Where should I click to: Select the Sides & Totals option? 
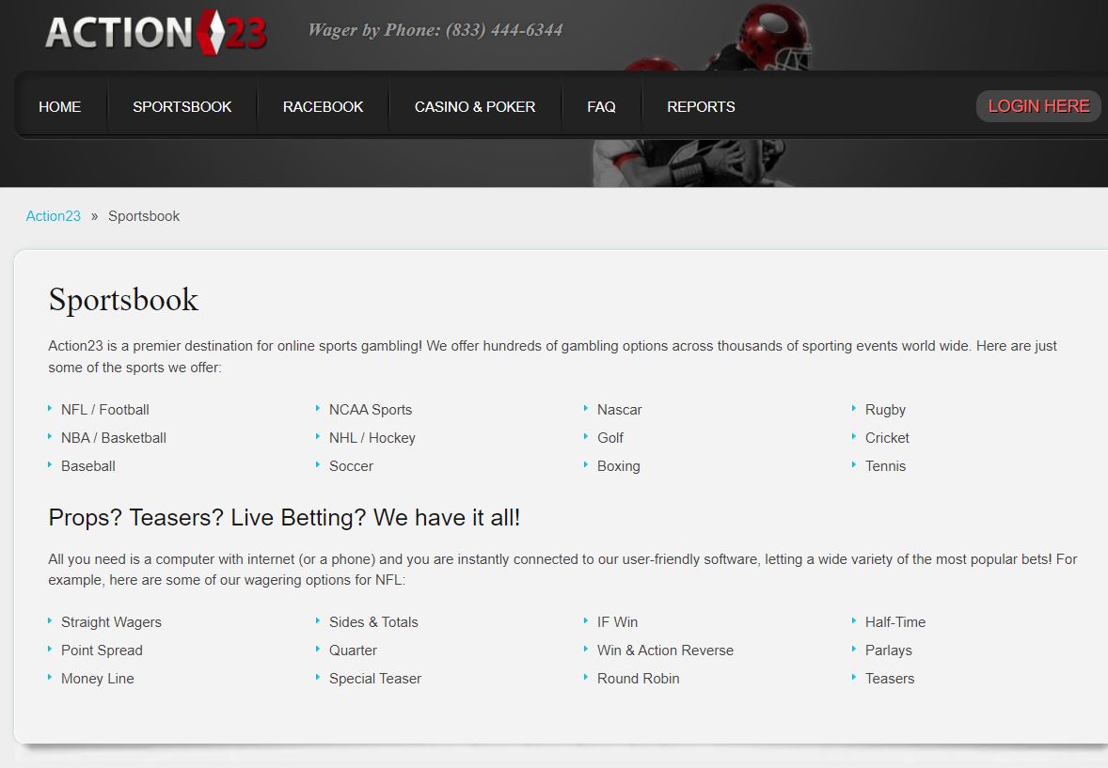[373, 622]
